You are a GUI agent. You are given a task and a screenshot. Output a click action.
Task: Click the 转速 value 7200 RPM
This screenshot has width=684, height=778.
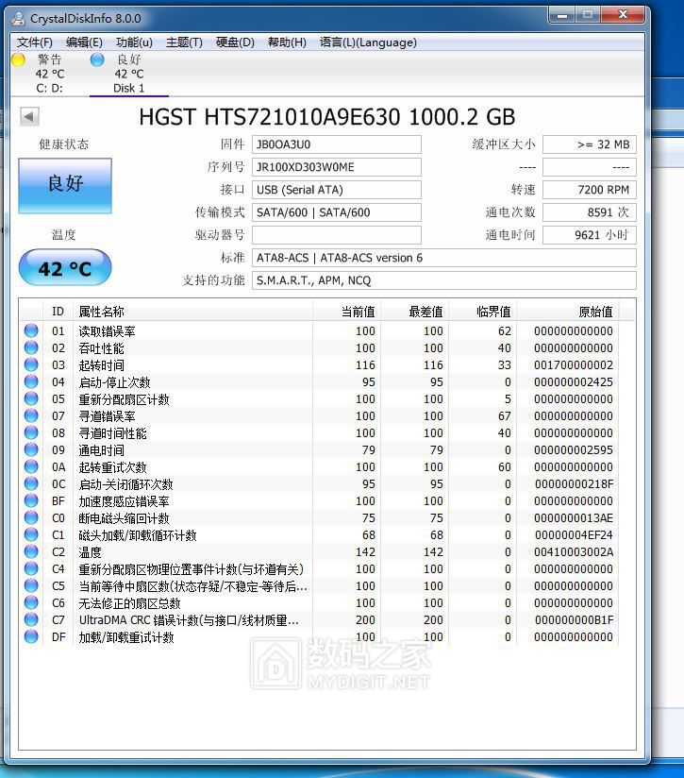(590, 190)
